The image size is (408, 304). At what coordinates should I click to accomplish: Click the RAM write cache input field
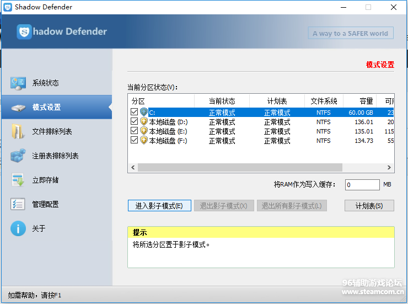pyautogui.click(x=362, y=185)
